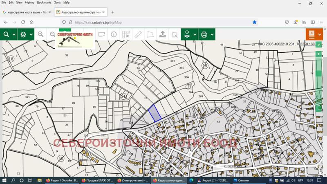Toggle the green check button under coordinates
The width and height of the screenshot is (327, 184).
click(x=319, y=44)
